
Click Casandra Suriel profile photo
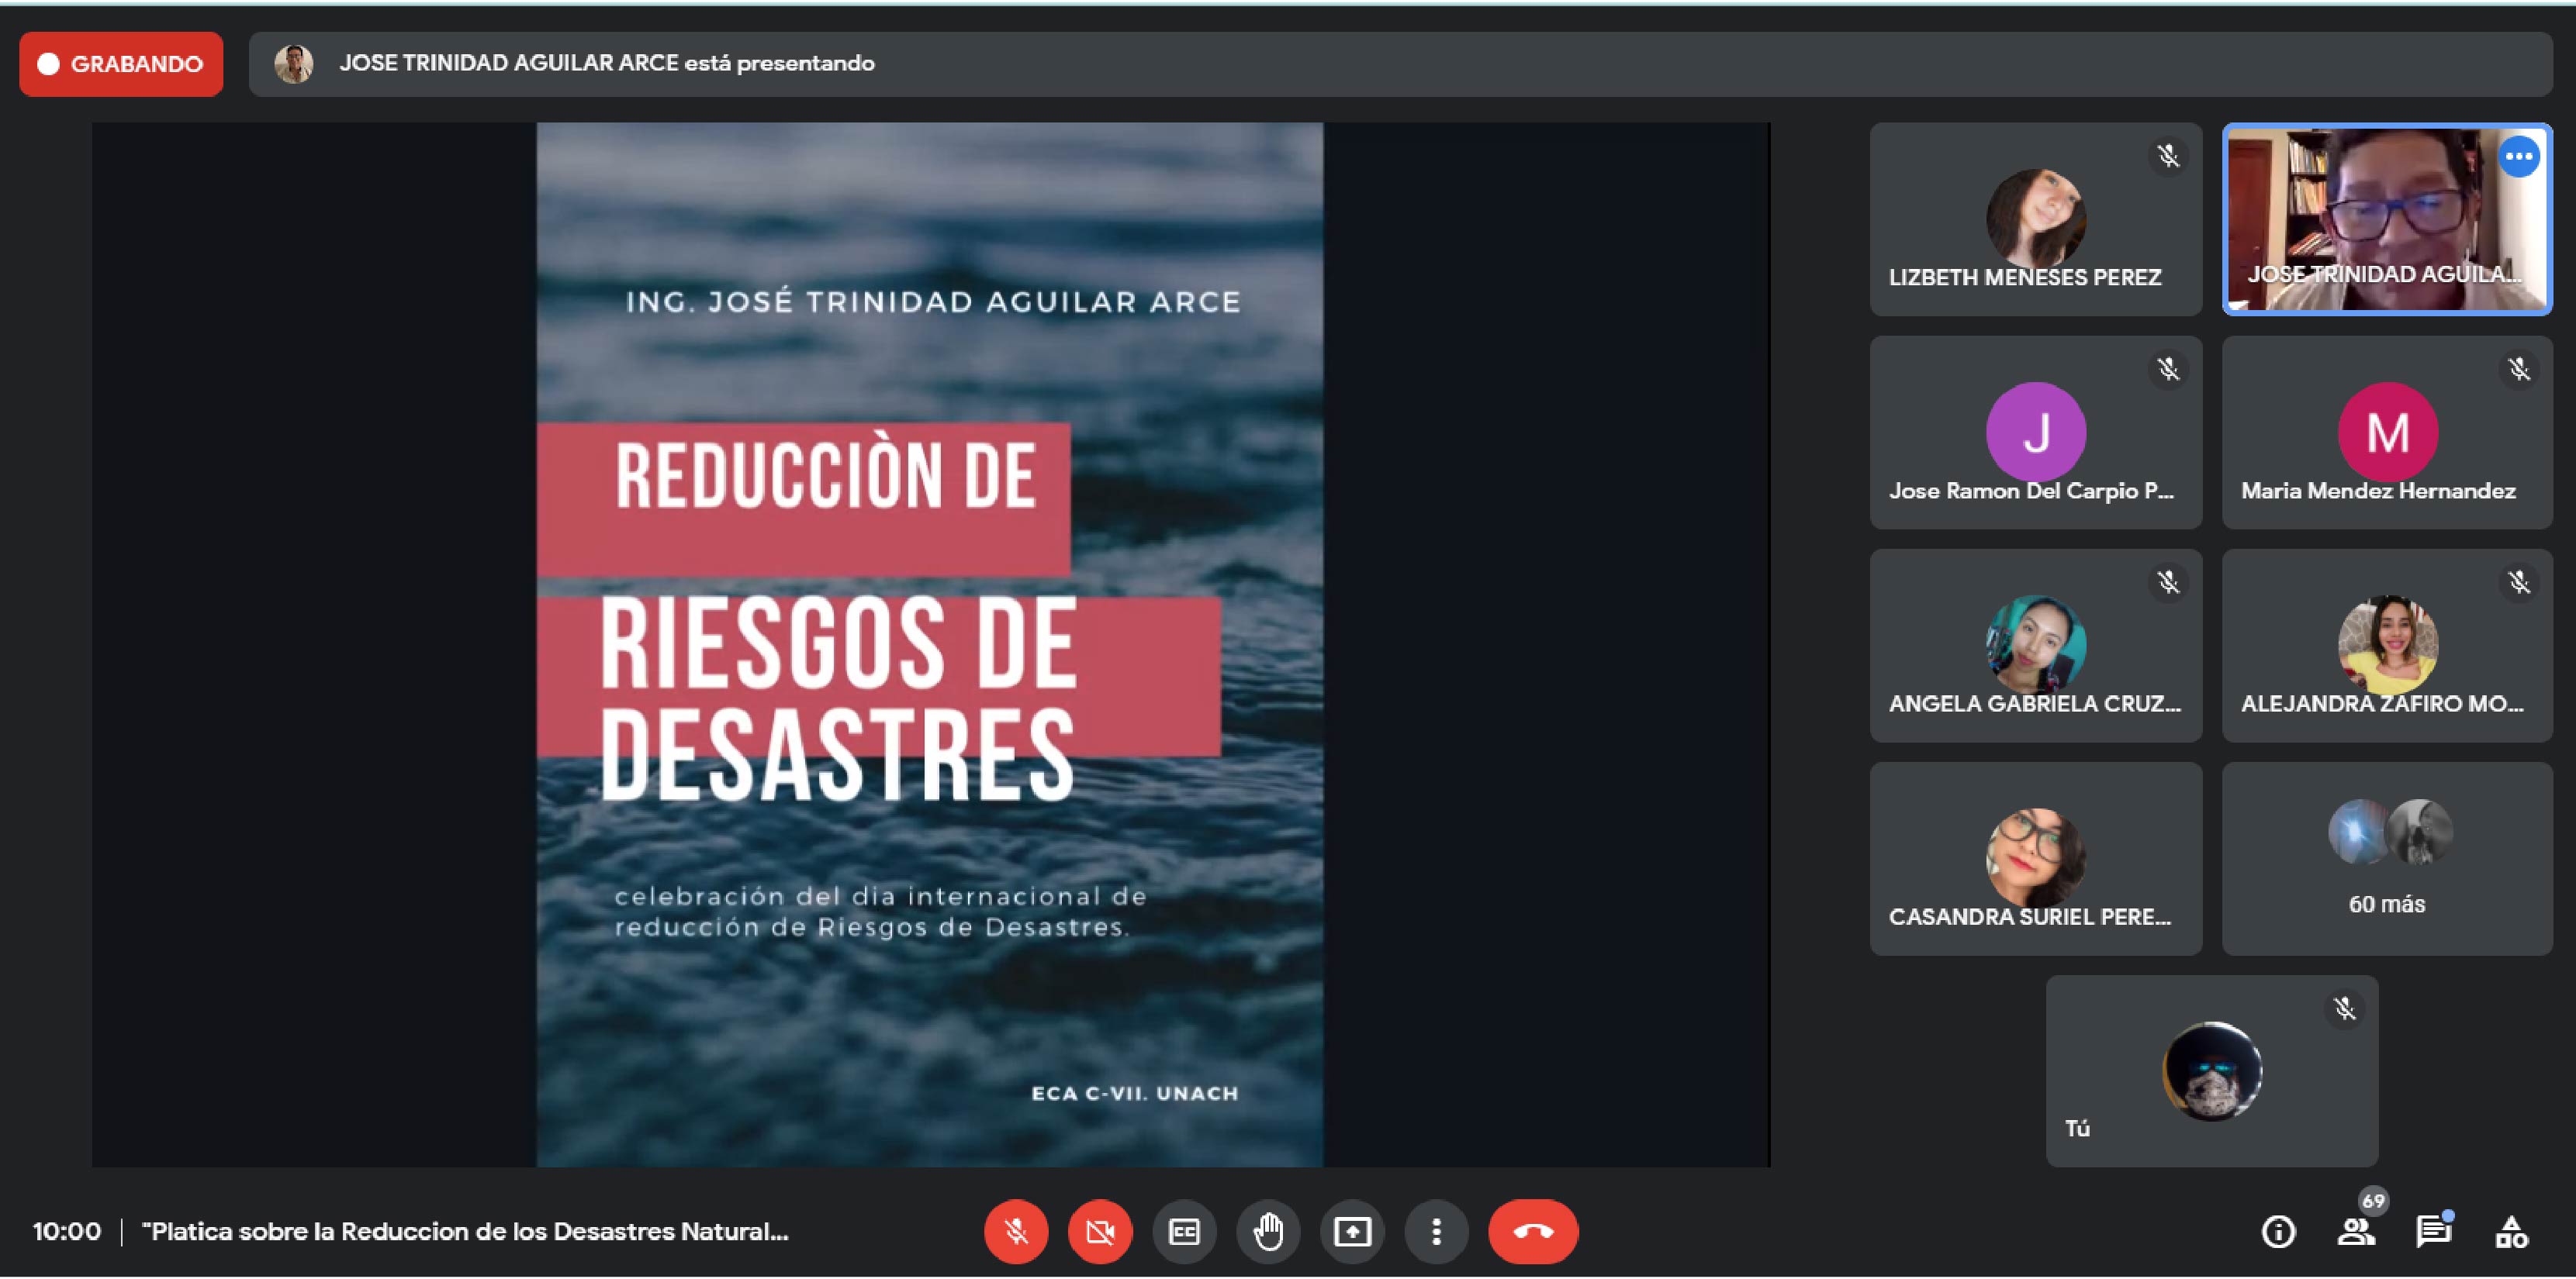2035,857
